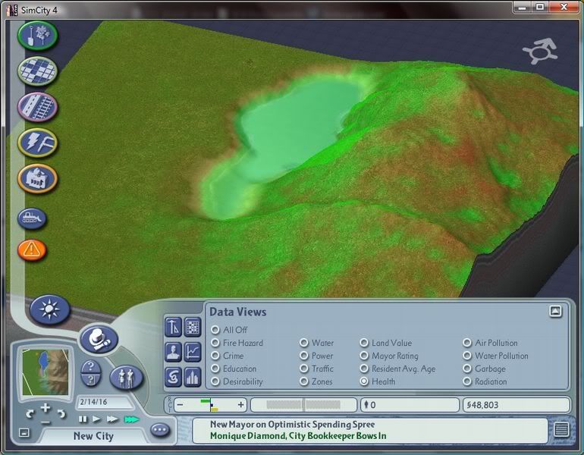The height and width of the screenshot is (455, 584).
Task: Click the Data Views panel title
Action: tap(237, 312)
